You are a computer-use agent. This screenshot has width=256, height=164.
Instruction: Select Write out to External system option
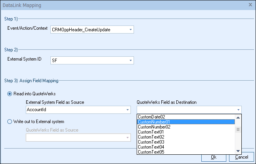(x=10, y=122)
